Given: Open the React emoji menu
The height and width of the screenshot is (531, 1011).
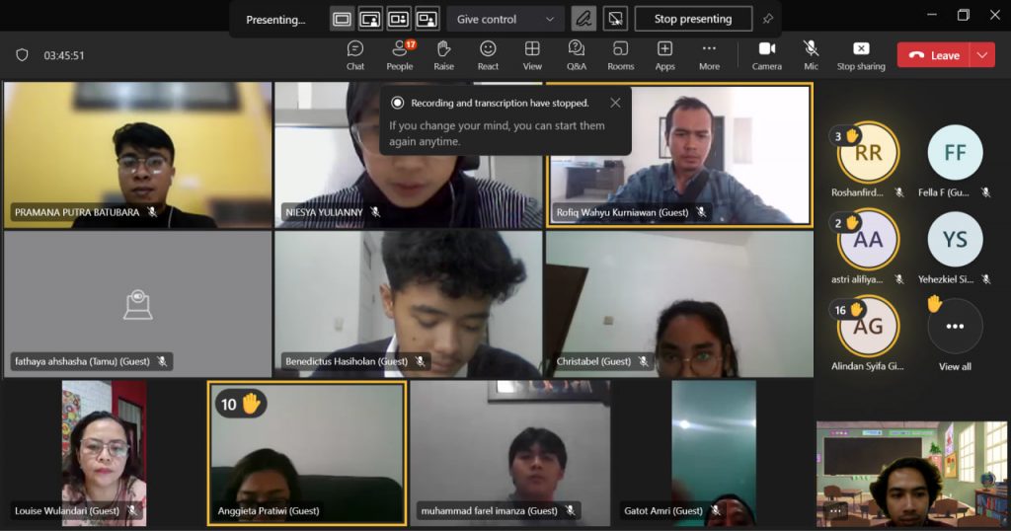Looking at the screenshot, I should coord(488,55).
